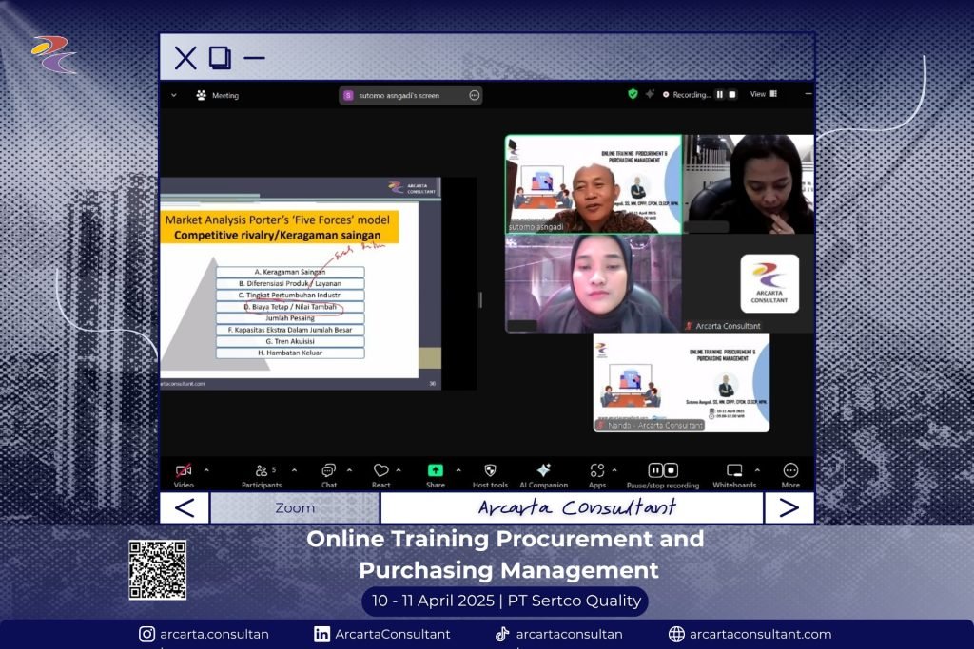This screenshot has height=649, width=974.
Task: Expand the Share options arrow
Action: pyautogui.click(x=458, y=469)
